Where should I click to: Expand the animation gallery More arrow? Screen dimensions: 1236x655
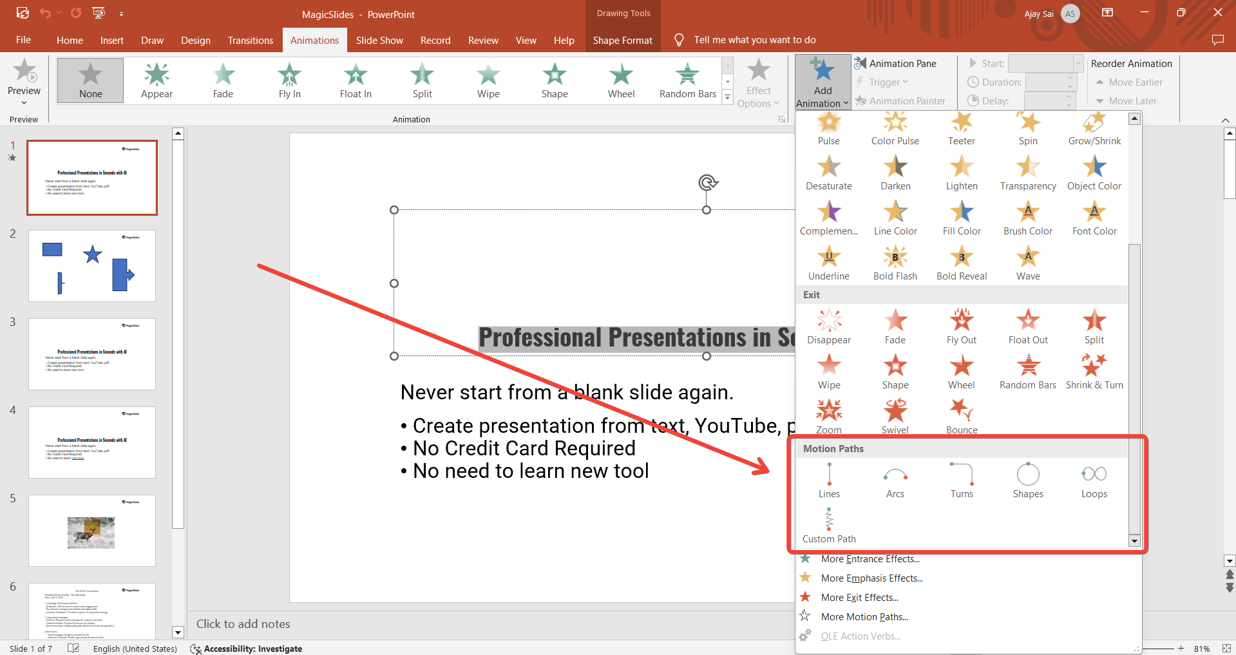point(727,98)
